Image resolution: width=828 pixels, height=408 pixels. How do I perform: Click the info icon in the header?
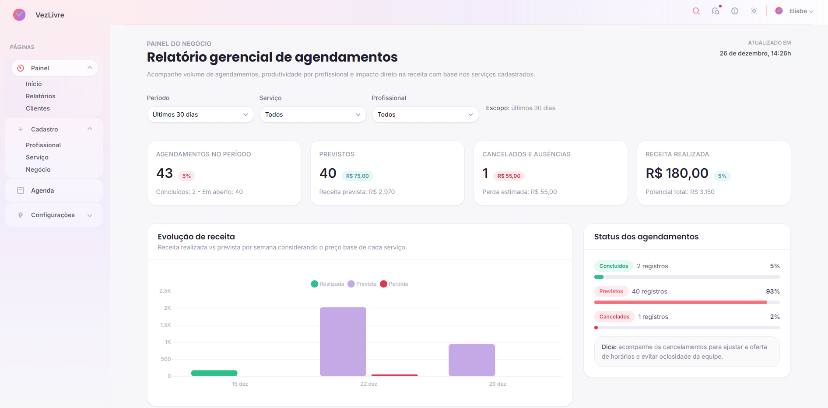coord(735,11)
